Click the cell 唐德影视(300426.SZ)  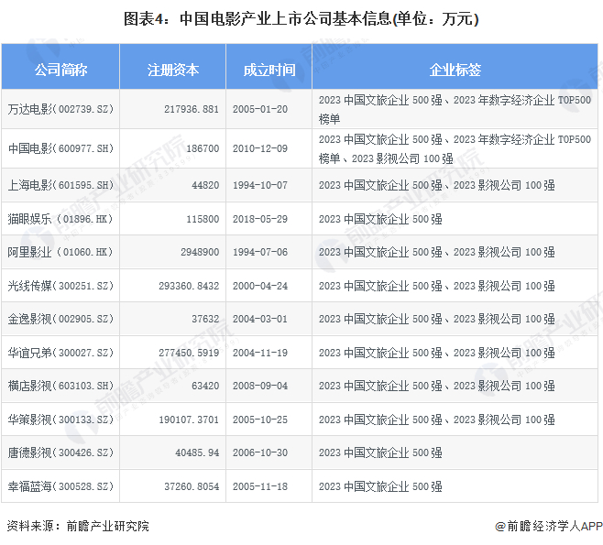coord(60,452)
